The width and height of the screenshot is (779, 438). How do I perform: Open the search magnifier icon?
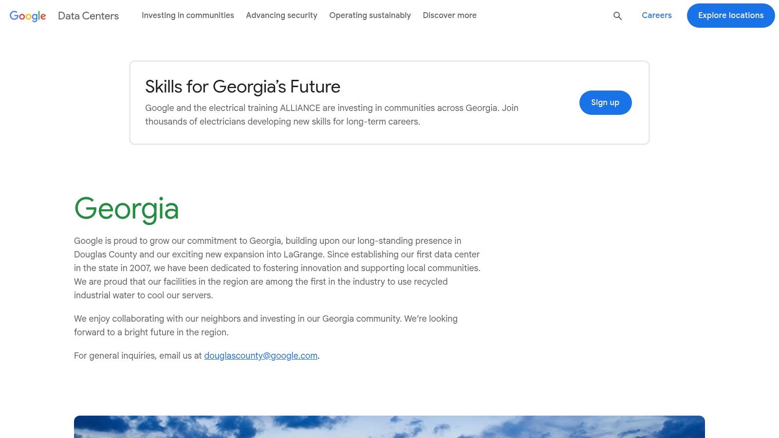[617, 16]
